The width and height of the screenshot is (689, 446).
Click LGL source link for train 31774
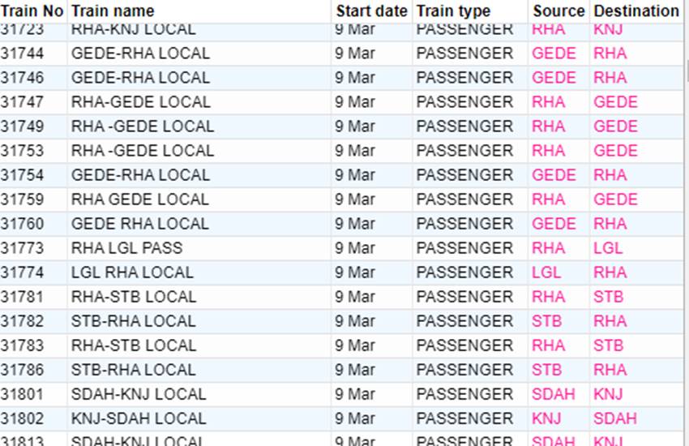(x=546, y=272)
